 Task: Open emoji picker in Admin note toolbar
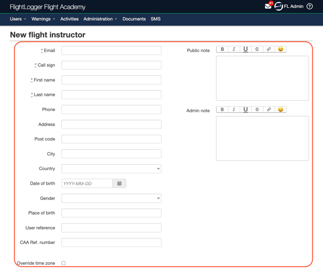(x=281, y=109)
